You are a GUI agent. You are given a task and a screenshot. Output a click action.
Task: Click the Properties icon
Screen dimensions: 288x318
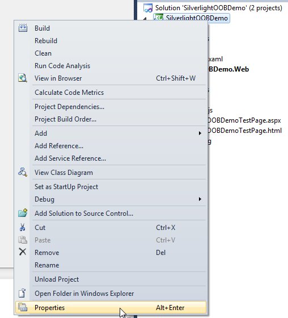[x=23, y=307]
